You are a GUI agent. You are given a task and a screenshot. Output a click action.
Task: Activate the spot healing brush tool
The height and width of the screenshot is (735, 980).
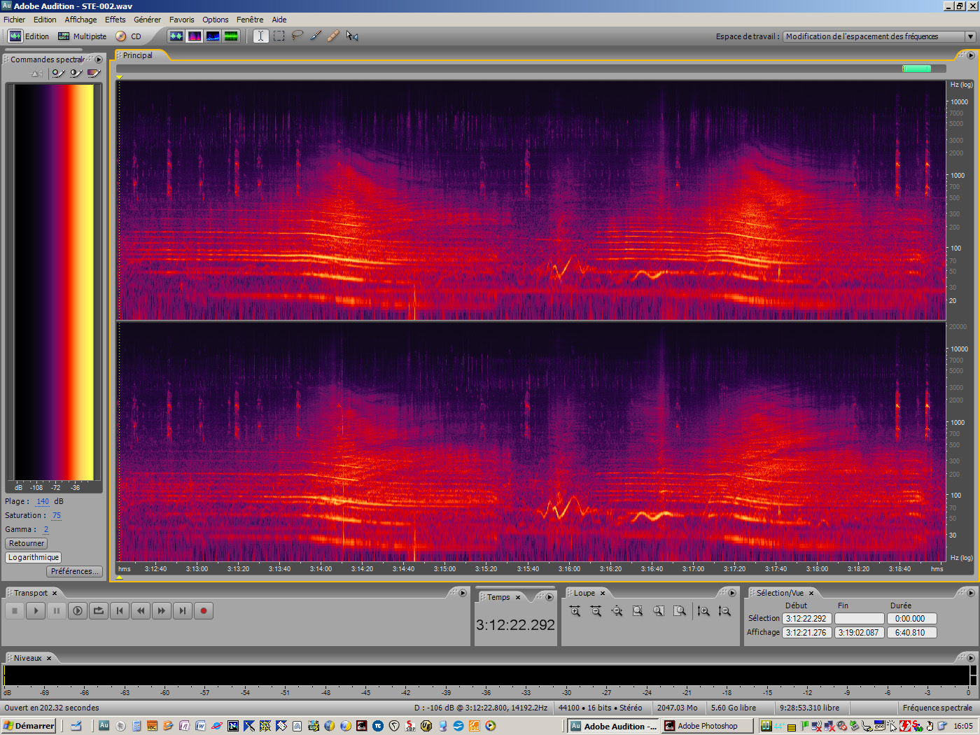(332, 36)
